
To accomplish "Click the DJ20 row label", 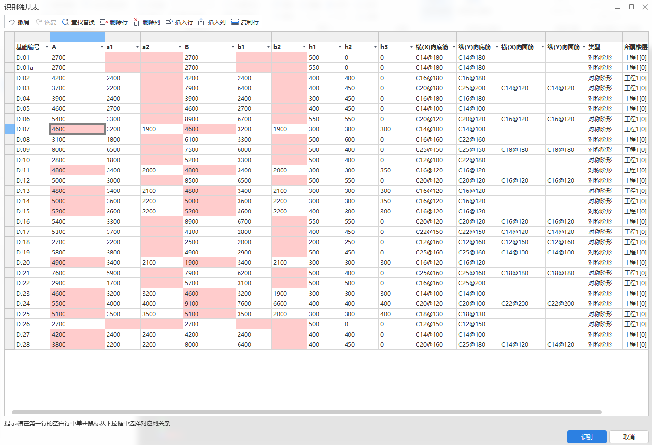I will click(x=32, y=263).
